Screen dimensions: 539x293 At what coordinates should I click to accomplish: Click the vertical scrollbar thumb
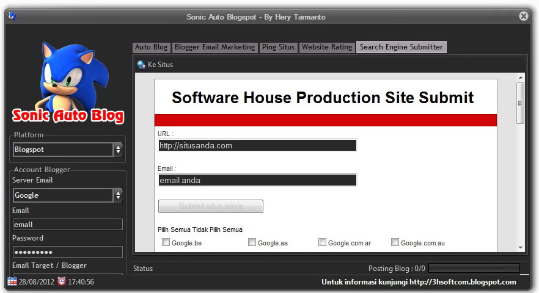click(521, 103)
